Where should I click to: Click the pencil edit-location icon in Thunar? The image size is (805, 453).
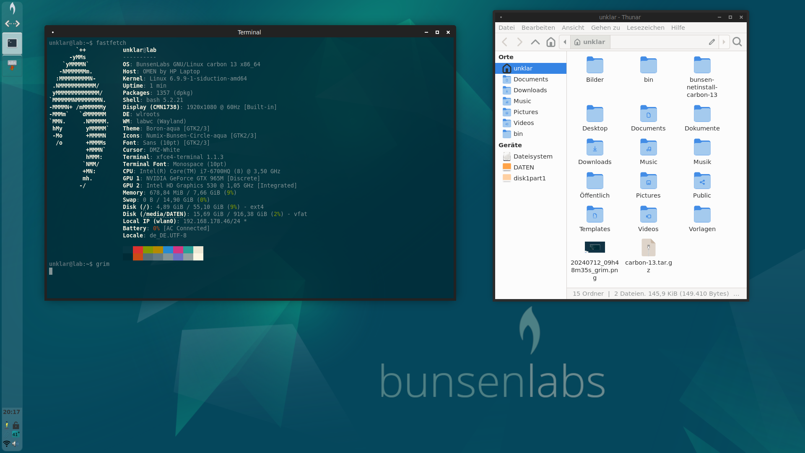pos(712,42)
